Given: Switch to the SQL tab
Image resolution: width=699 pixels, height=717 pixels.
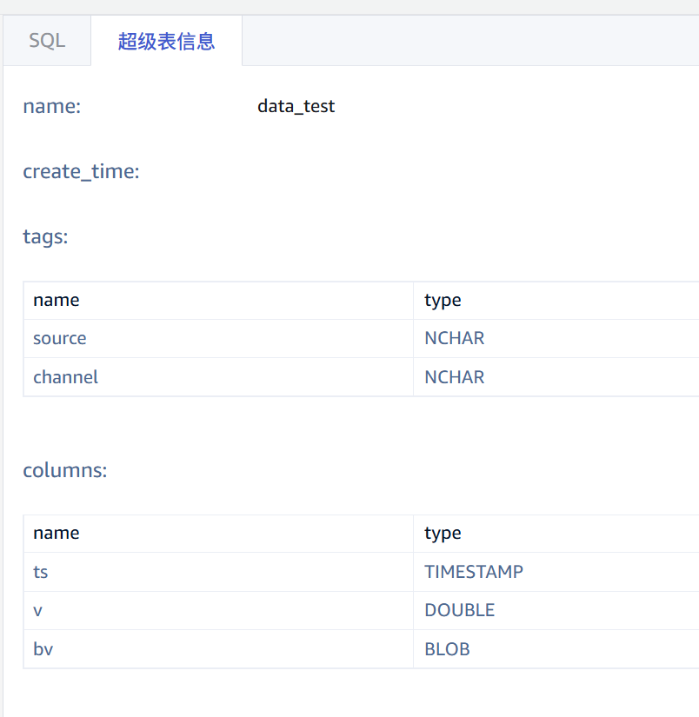Looking at the screenshot, I should coord(47,41).
